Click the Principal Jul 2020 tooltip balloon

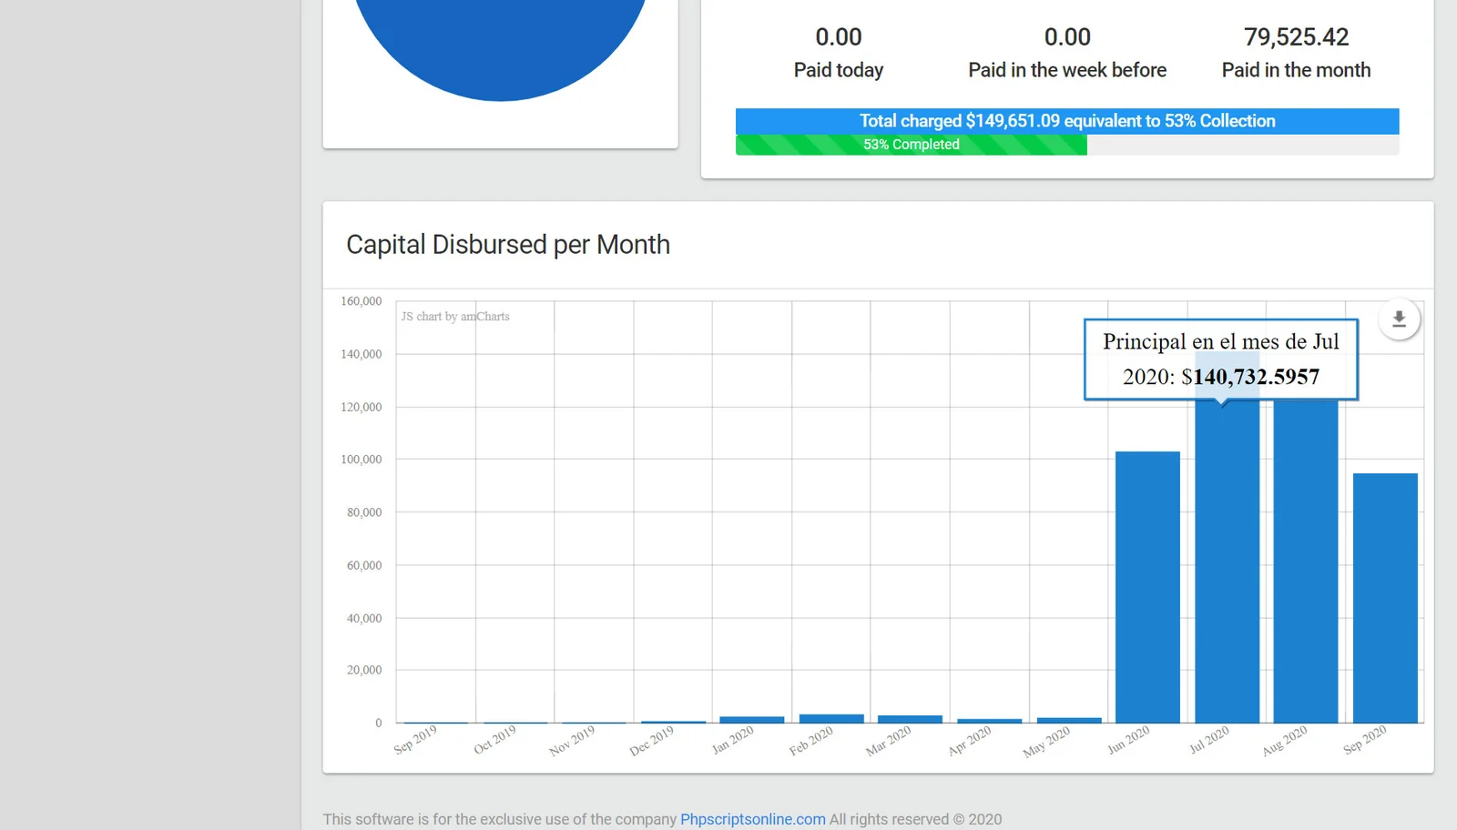(1221, 359)
